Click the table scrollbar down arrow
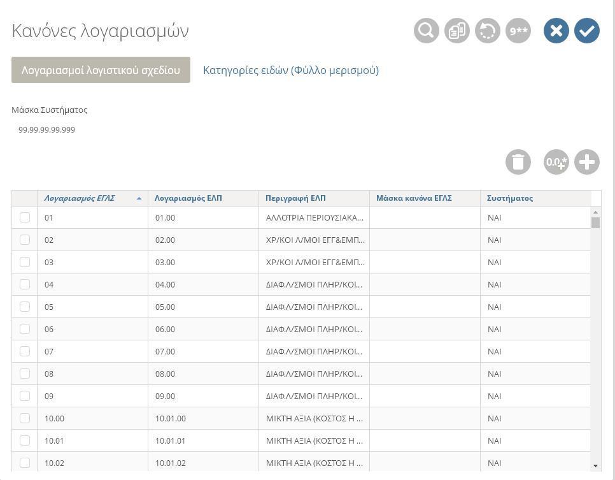Screen dimensions: 615x480 coord(595,465)
